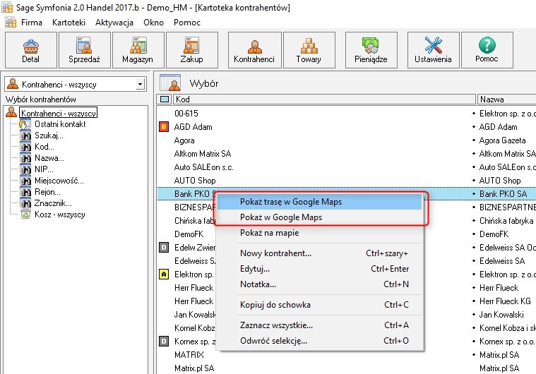This screenshot has width=536, height=374.
Task: Select Rejon... in the tree
Action: point(47,192)
